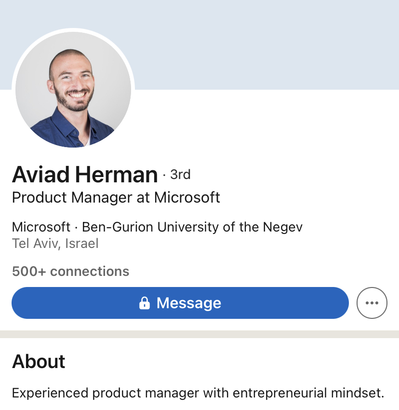
Task: View Aviad Herman's profile photo
Action: (73, 89)
